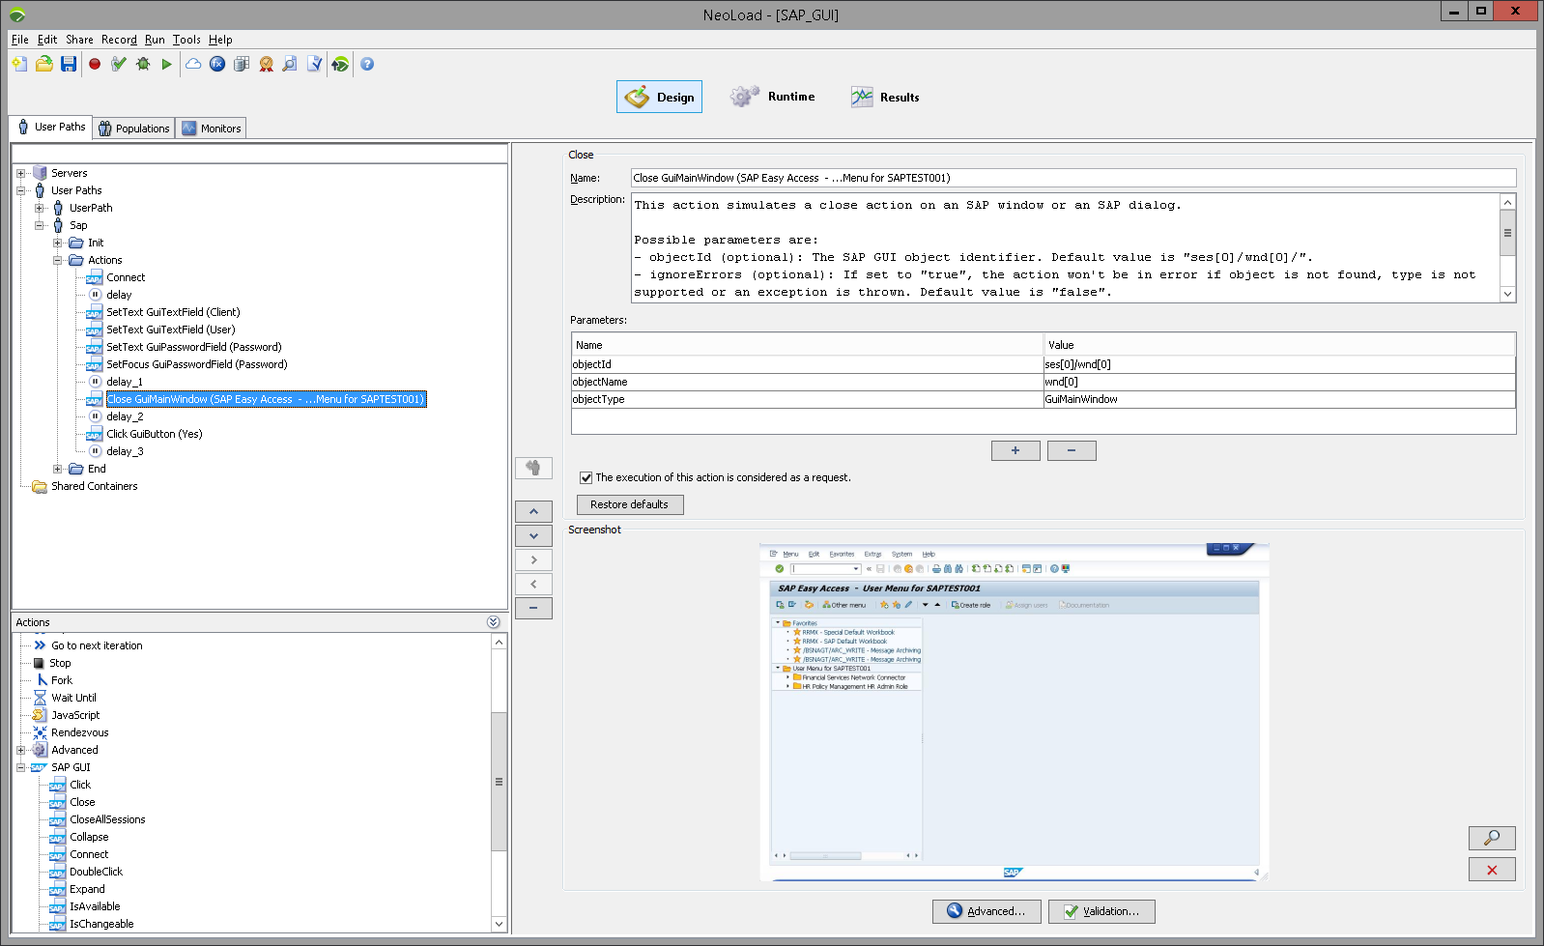1544x946 pixels.
Task: Click the magnifier button beside the screenshot
Action: pos(1491,838)
